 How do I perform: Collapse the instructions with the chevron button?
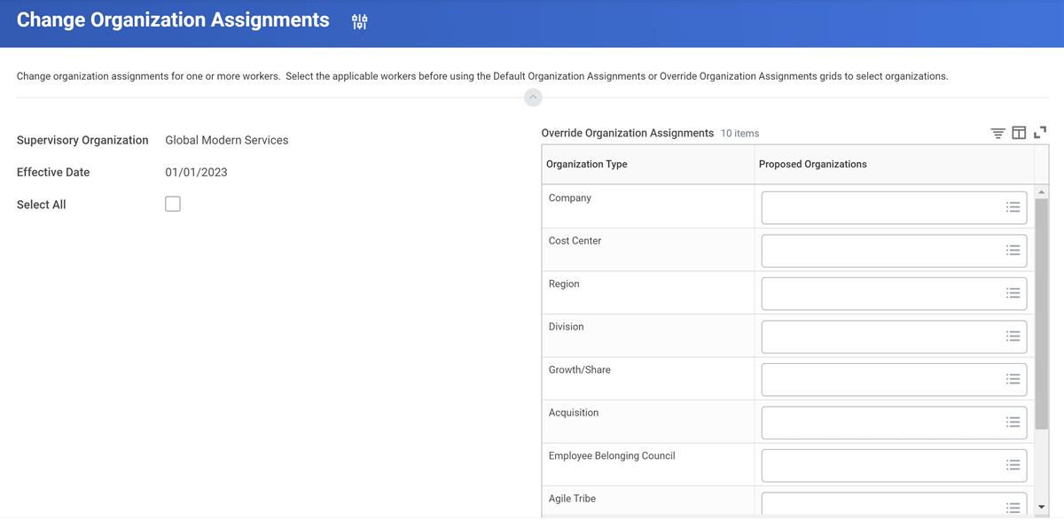coord(533,97)
